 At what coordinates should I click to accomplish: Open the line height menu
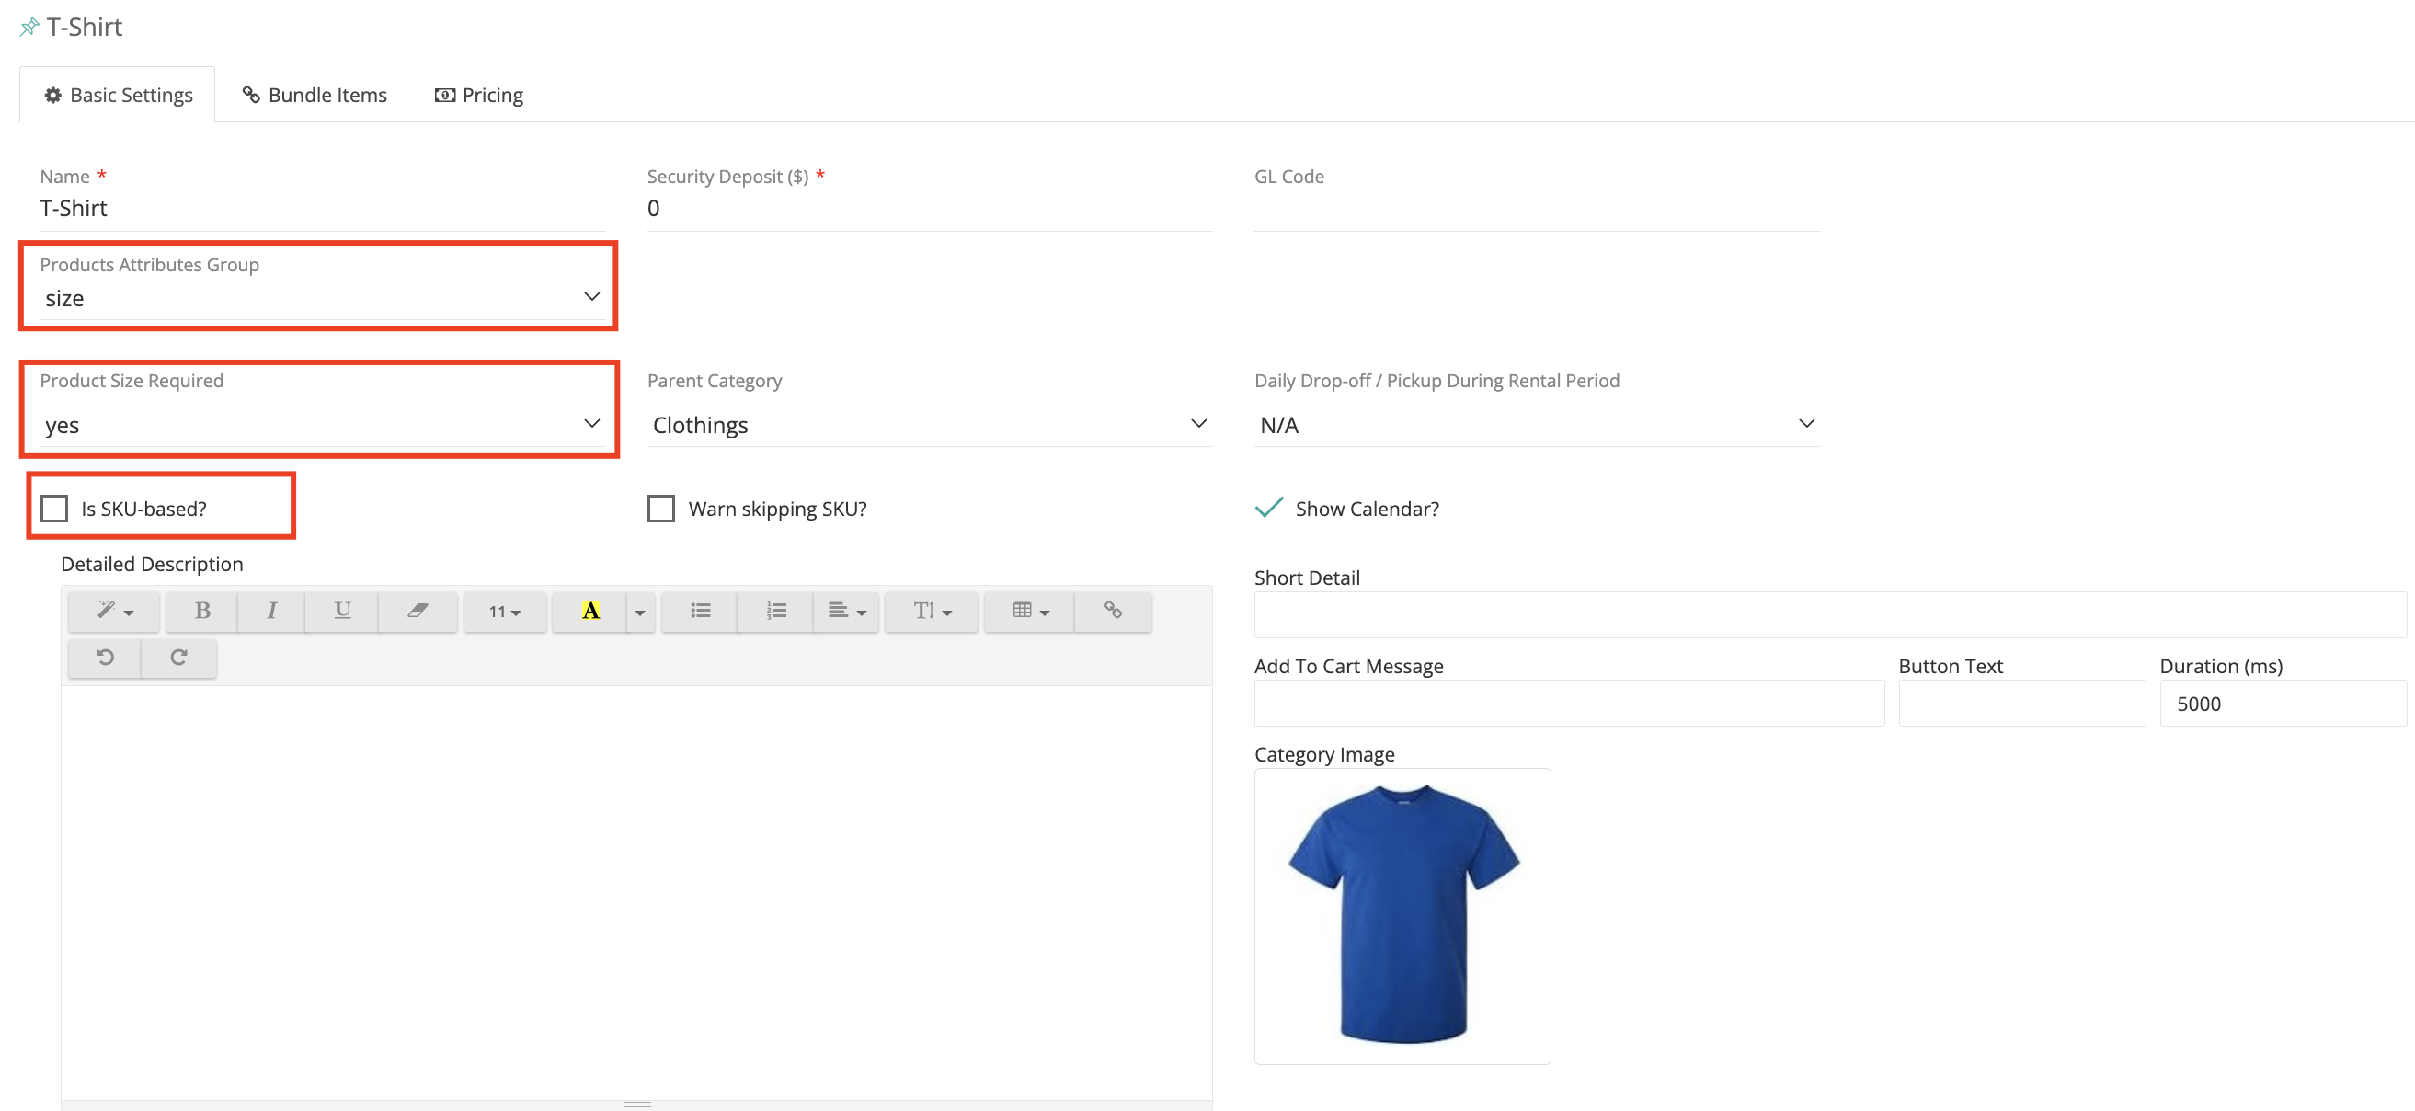coord(932,612)
